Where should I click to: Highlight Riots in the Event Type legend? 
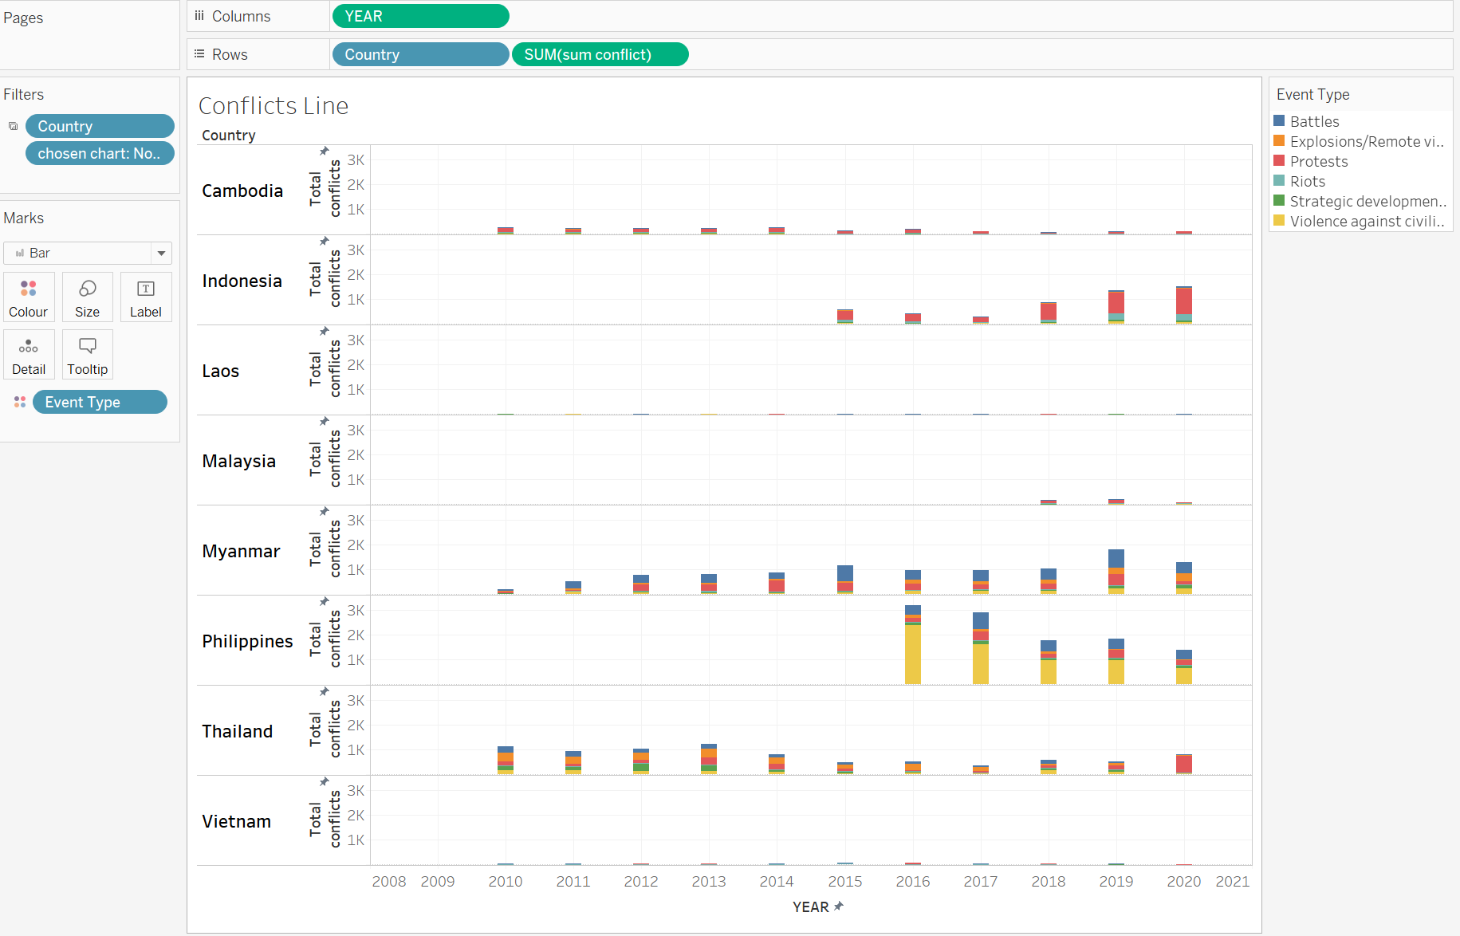[x=1307, y=181]
